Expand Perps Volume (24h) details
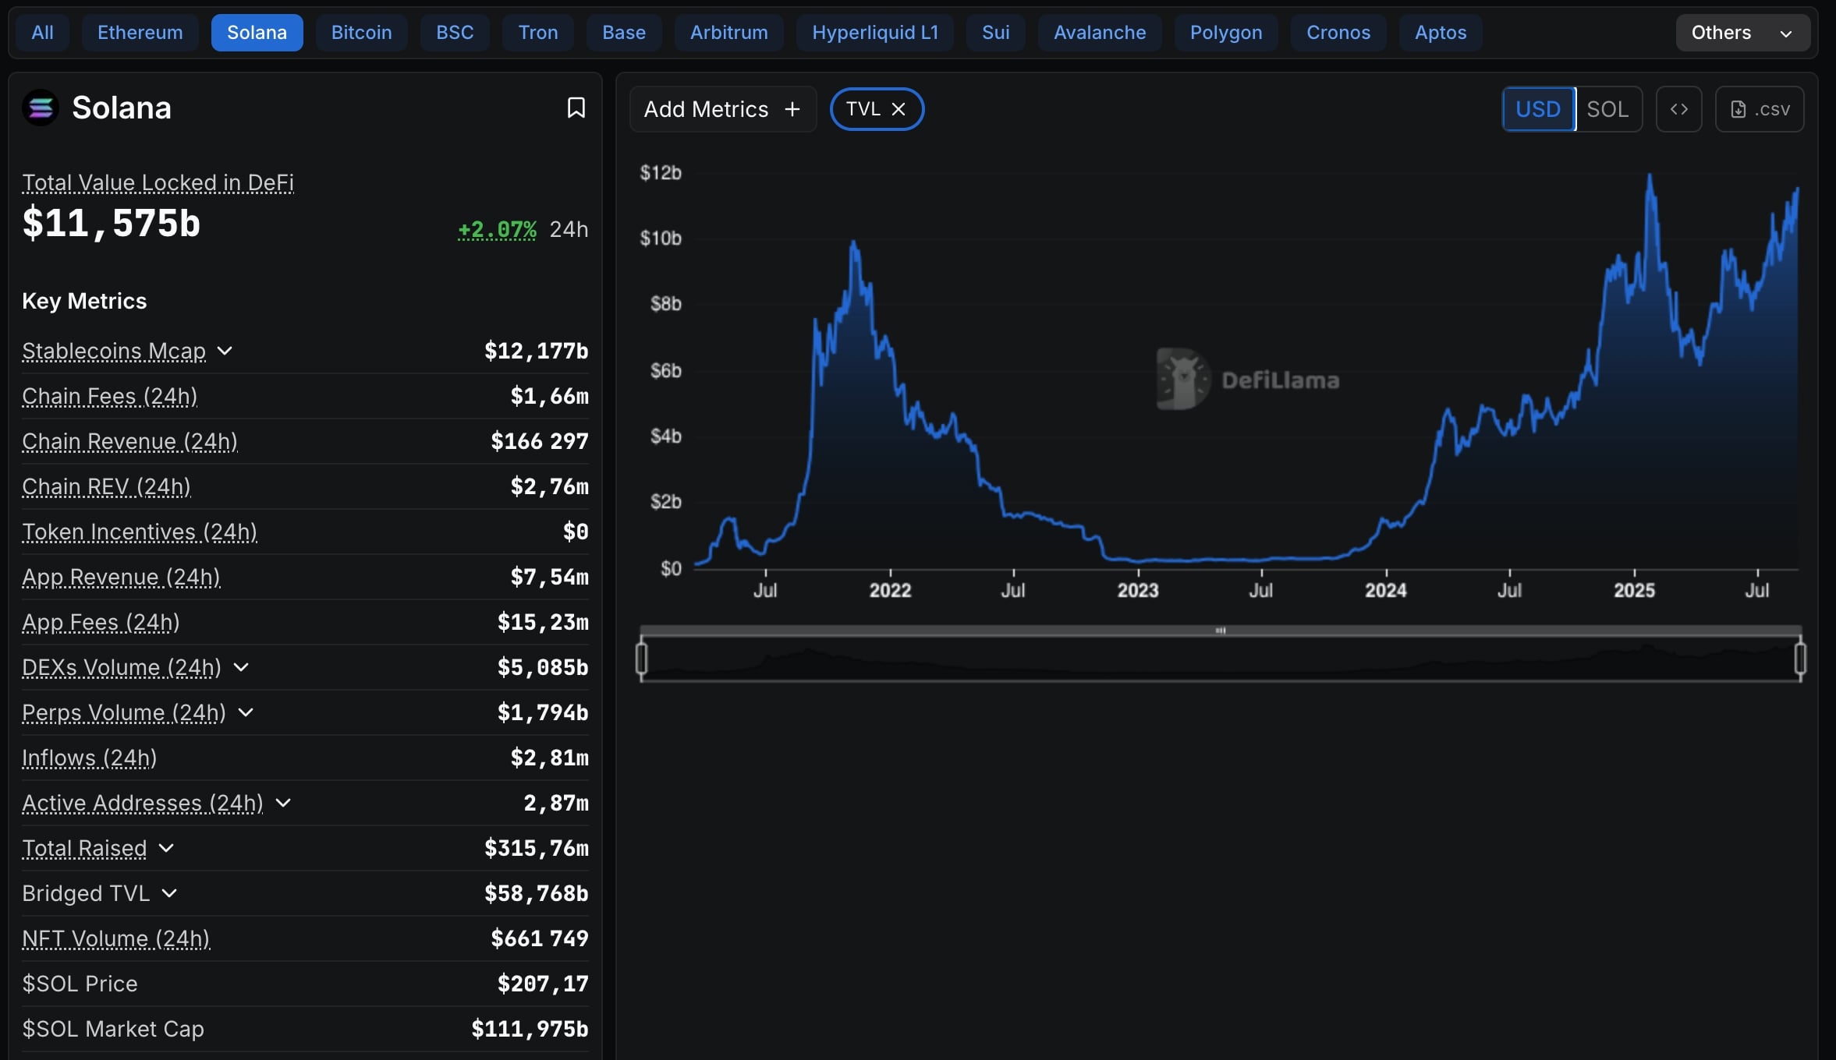 click(x=246, y=712)
